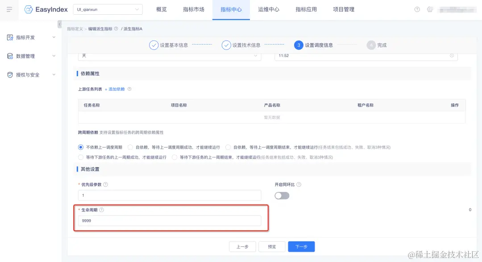Click the blurred user account name
482x262 pixels.
(x=457, y=10)
